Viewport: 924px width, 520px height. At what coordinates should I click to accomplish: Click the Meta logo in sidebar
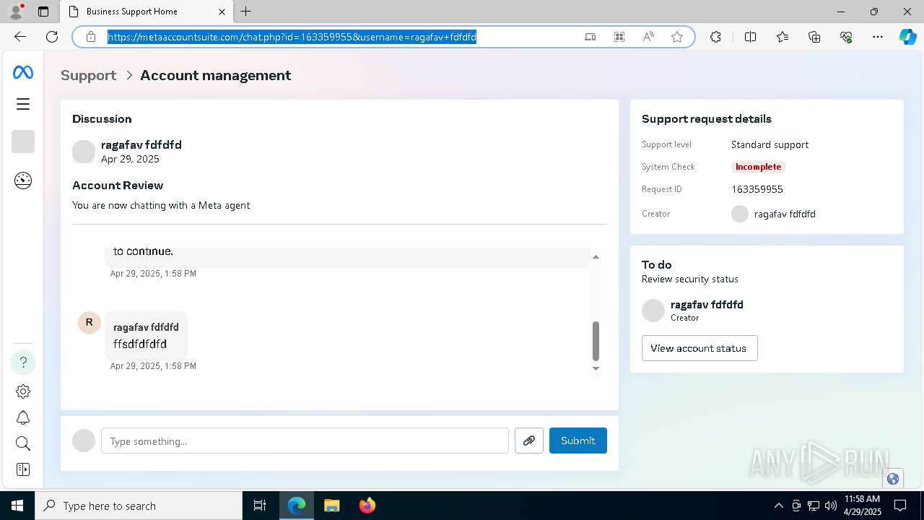tap(23, 72)
